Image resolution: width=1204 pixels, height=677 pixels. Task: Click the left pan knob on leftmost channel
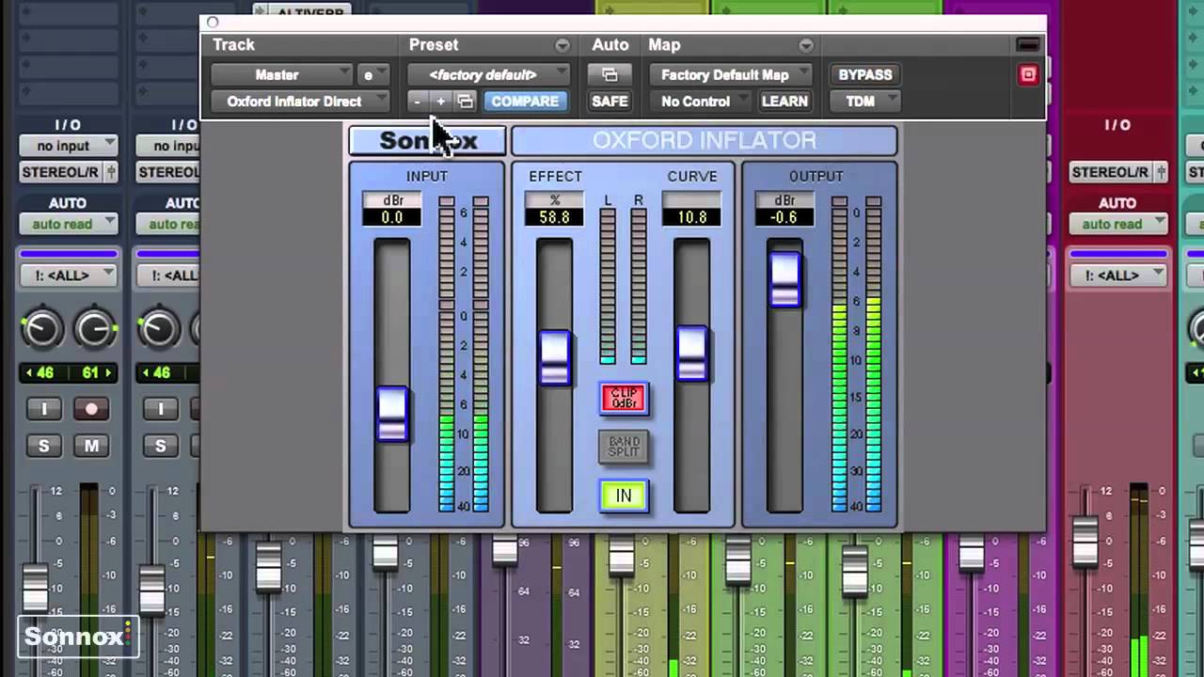coord(41,329)
